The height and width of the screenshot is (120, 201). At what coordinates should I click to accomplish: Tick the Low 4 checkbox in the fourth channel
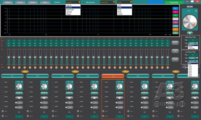[78, 96]
